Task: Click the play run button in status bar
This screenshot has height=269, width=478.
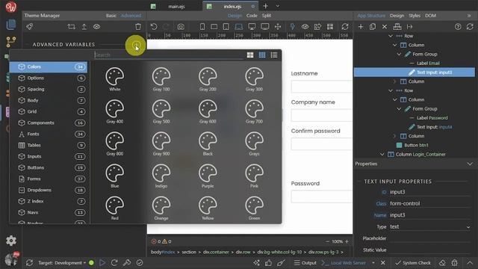Action: (x=102, y=263)
